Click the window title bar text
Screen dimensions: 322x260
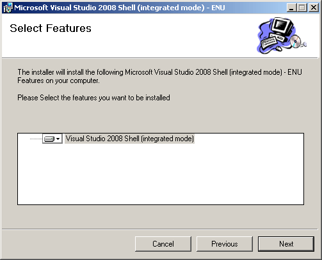point(120,8)
